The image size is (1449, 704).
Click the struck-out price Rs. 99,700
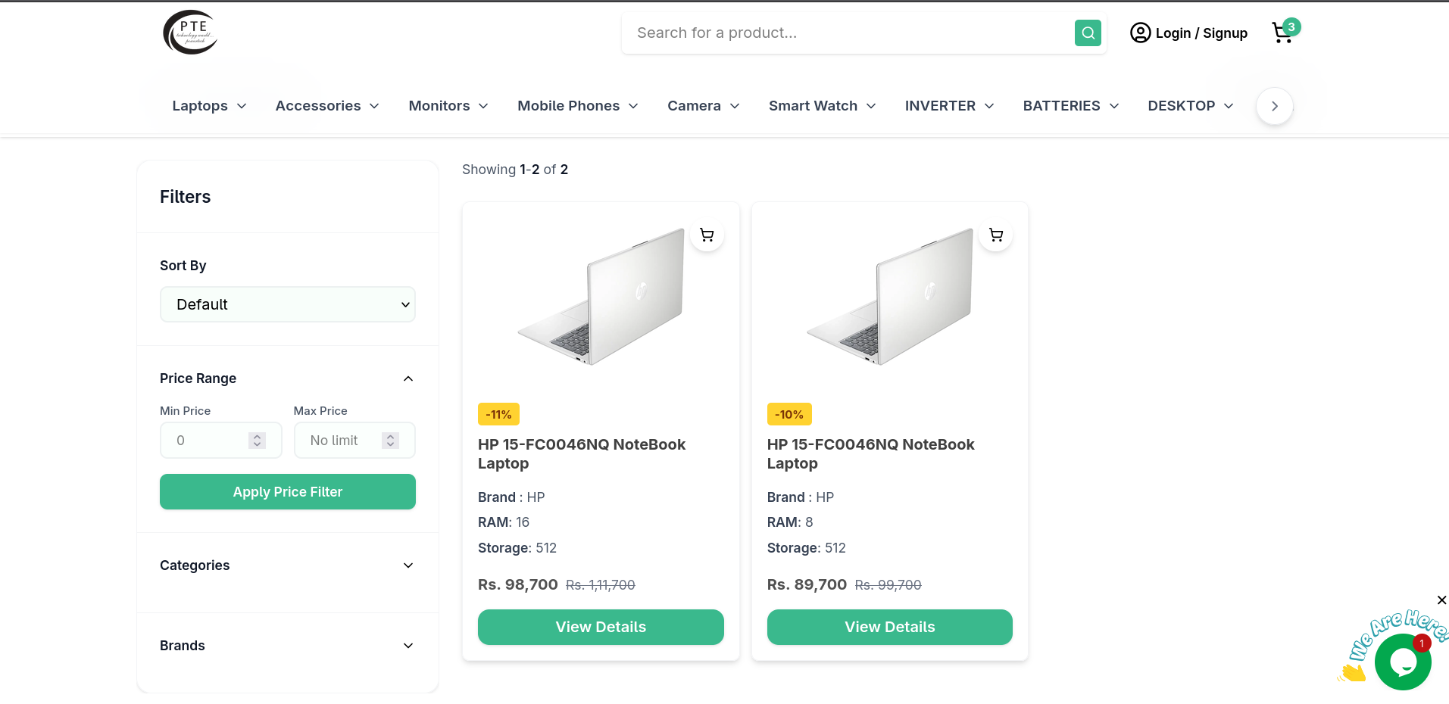pos(888,585)
